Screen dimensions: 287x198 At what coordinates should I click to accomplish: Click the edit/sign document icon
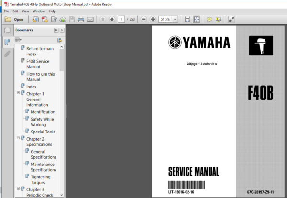(x=54, y=19)
